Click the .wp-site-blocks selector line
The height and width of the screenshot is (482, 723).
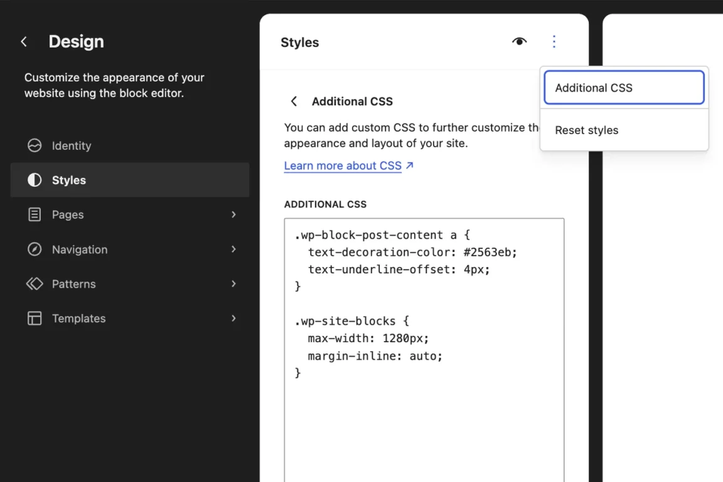point(352,321)
